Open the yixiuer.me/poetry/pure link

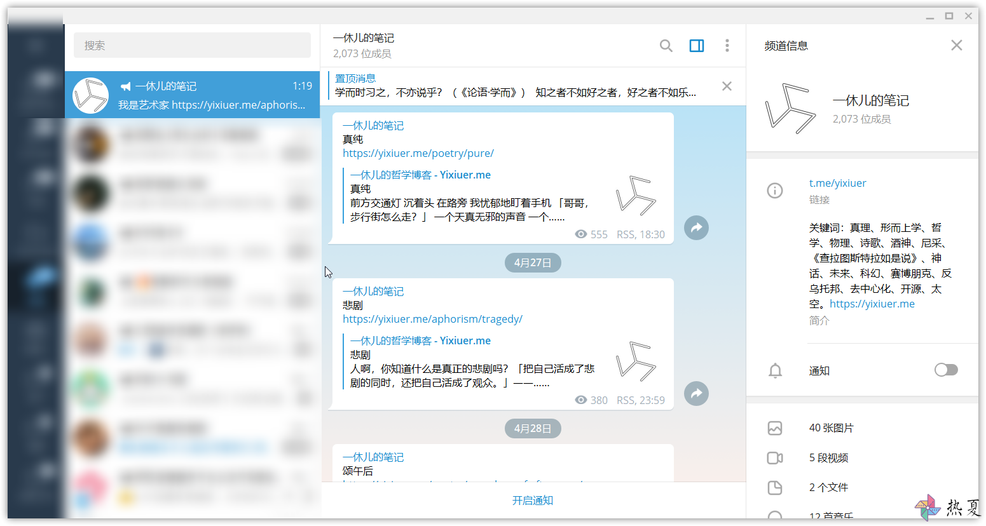pyautogui.click(x=418, y=153)
